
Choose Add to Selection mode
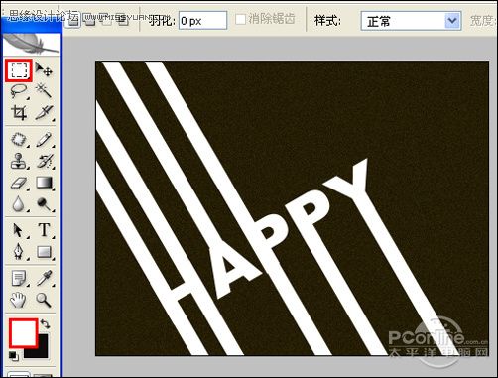coord(90,20)
